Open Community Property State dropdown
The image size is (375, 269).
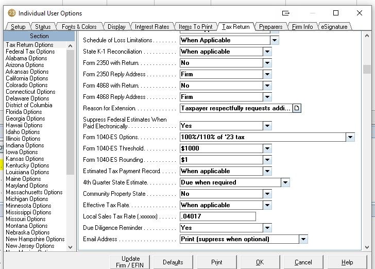click(267, 194)
